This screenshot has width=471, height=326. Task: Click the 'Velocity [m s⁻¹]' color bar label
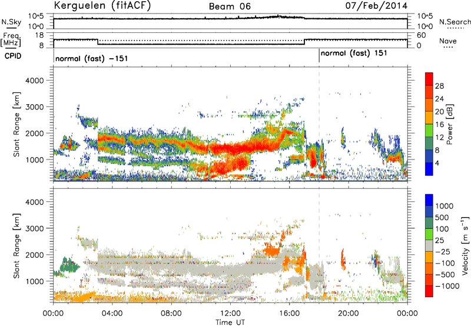tap(465, 245)
